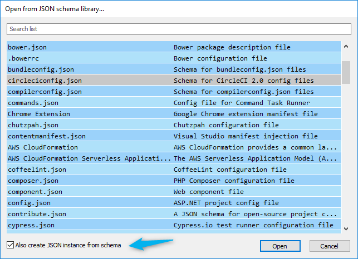The width and height of the screenshot is (358, 259).
Task: Click 'Visual Studio manifest injection file' description
Action: pyautogui.click(x=246, y=136)
